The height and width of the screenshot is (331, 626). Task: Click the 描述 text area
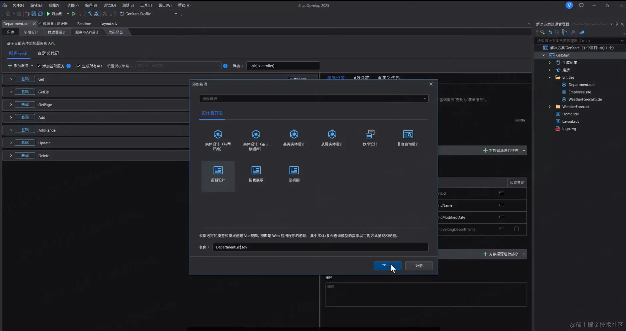click(426, 295)
